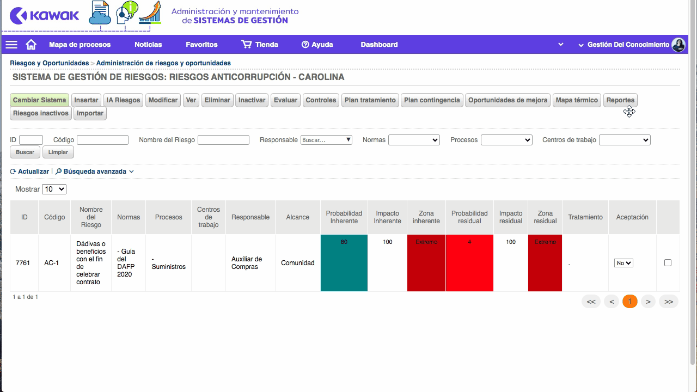Select the checkbox for risk AC-1
697x392 pixels.
coord(668,263)
